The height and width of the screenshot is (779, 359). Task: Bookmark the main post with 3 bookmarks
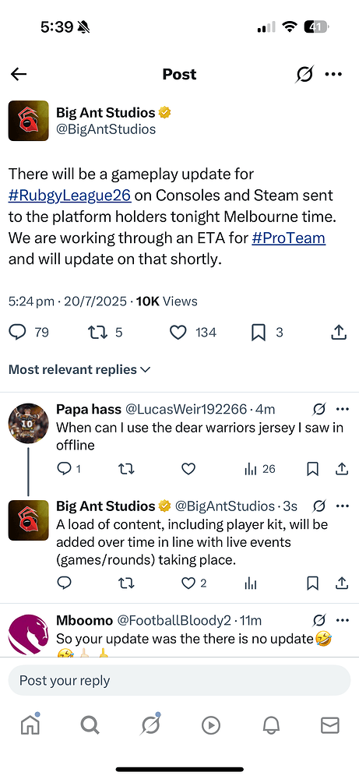tap(259, 332)
